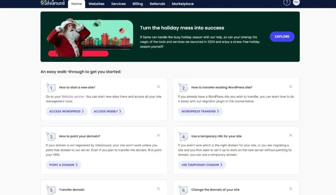Close the 'How to point your domain?' card
The width and height of the screenshot is (336, 195).
[x=158, y=135]
